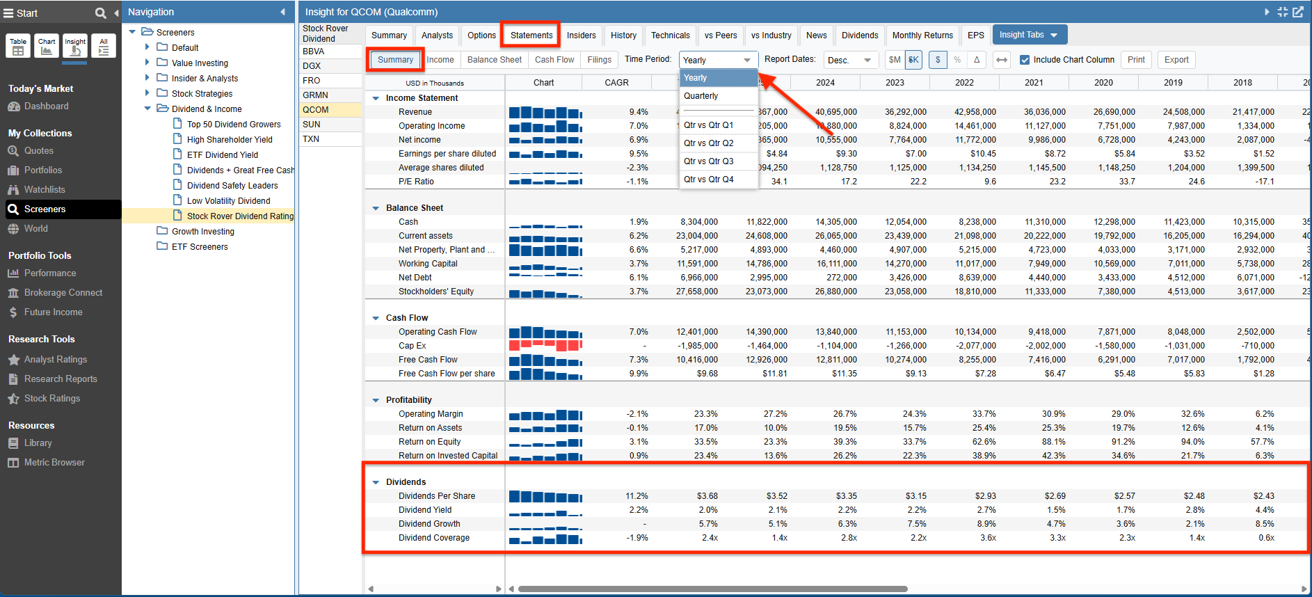
Task: Click the Insight header right arrow
Action: [1267, 12]
